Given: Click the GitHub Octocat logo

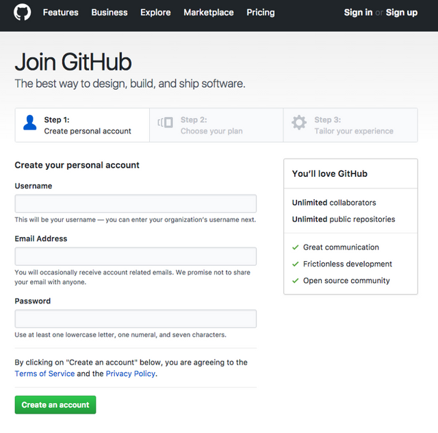Looking at the screenshot, I should pos(23,12).
